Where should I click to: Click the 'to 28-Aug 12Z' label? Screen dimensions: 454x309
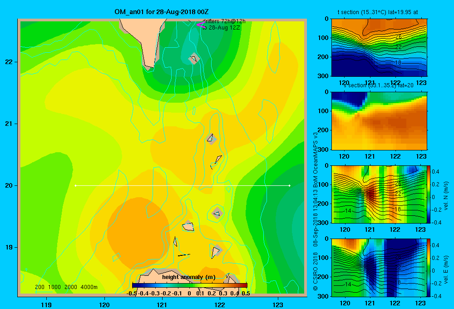point(221,28)
